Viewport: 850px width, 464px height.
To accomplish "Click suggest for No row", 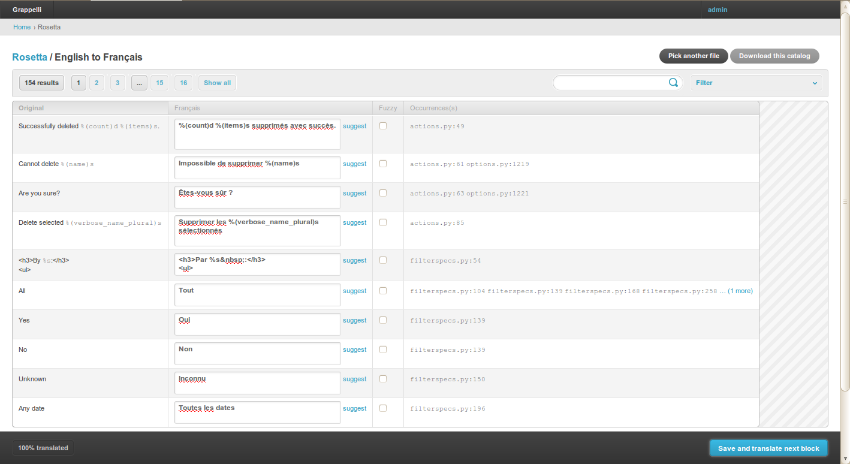I will tap(354, 349).
